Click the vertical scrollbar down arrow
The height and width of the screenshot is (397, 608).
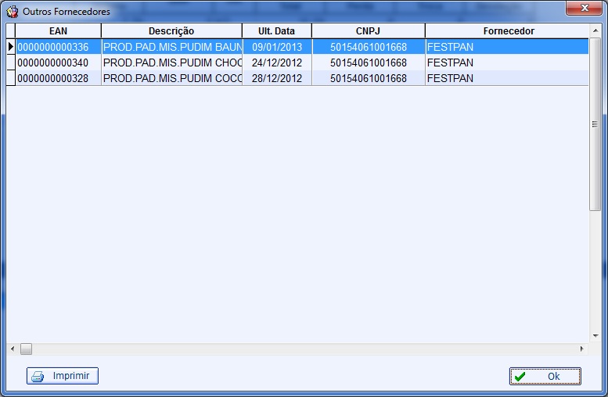pyautogui.click(x=595, y=336)
